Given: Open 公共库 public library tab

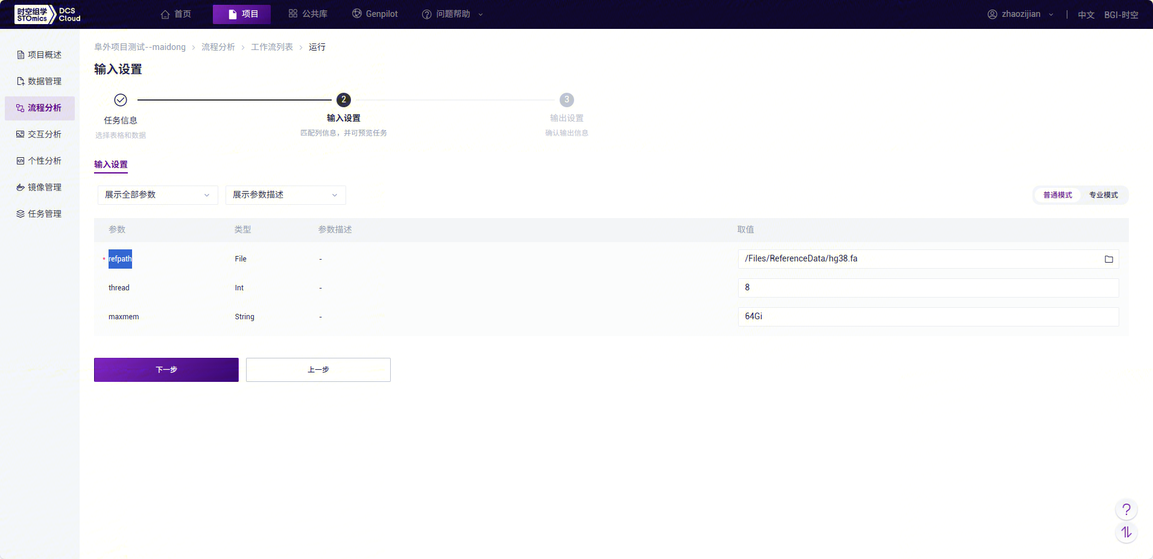Looking at the screenshot, I should pyautogui.click(x=308, y=14).
